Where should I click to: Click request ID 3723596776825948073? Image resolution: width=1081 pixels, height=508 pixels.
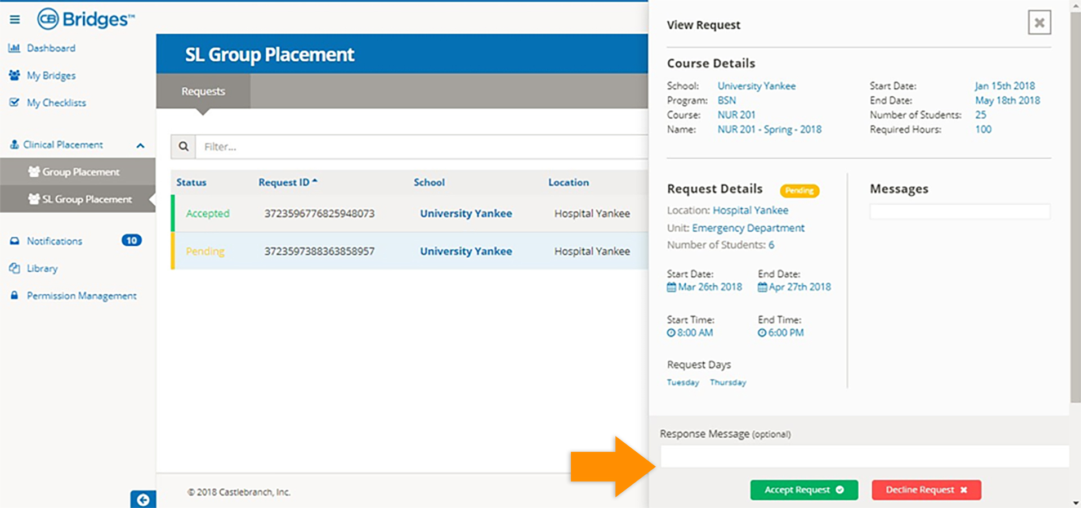(319, 214)
